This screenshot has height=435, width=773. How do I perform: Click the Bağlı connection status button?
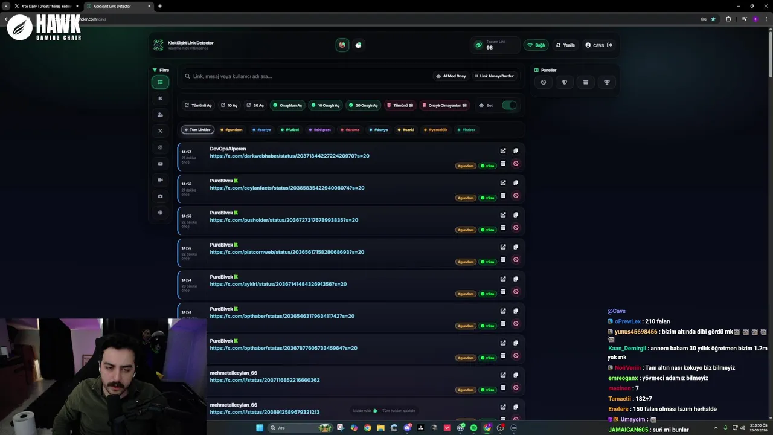(536, 45)
